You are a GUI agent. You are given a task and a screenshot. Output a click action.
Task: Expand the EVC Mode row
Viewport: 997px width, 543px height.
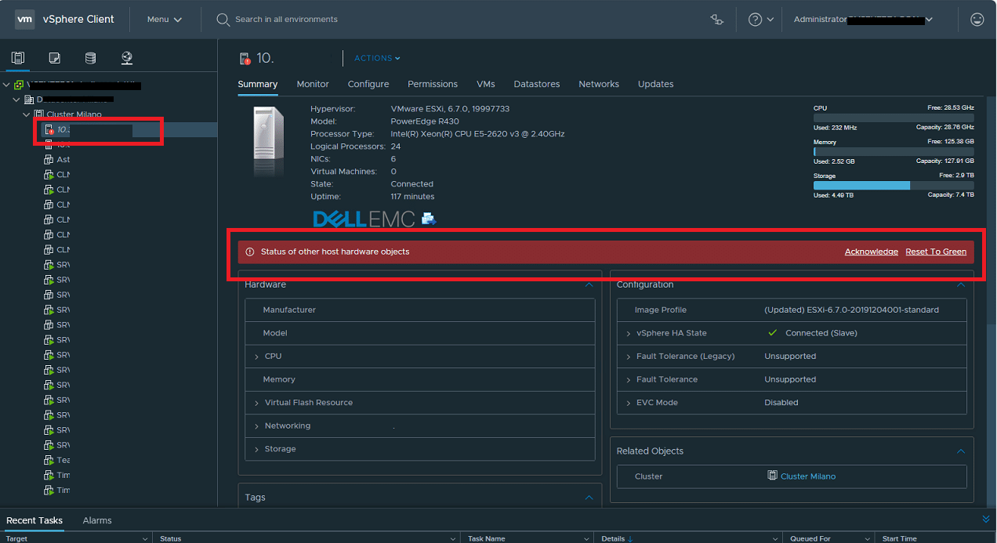[x=628, y=403]
